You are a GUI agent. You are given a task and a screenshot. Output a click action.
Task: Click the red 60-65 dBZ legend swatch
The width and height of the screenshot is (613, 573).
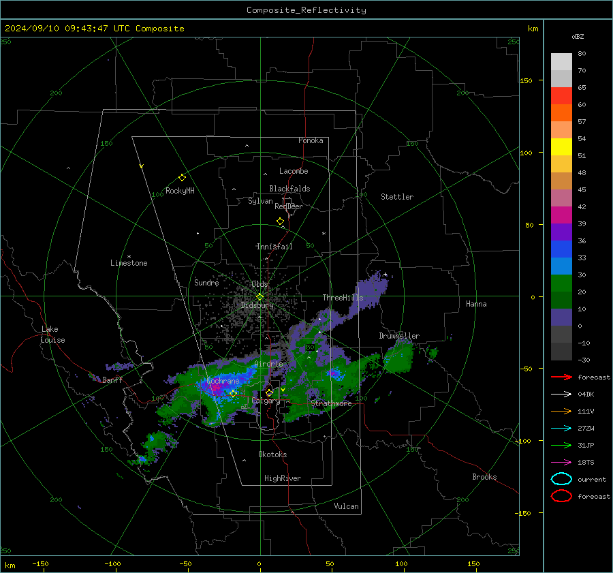pyautogui.click(x=561, y=96)
